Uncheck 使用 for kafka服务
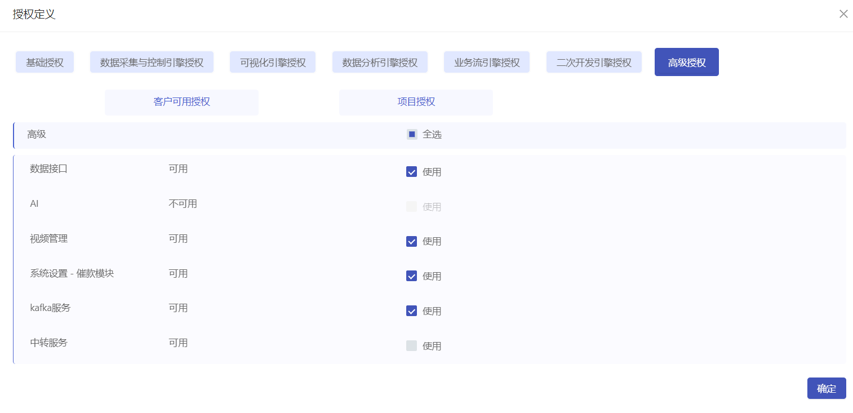This screenshot has height=413, width=853. 411,311
